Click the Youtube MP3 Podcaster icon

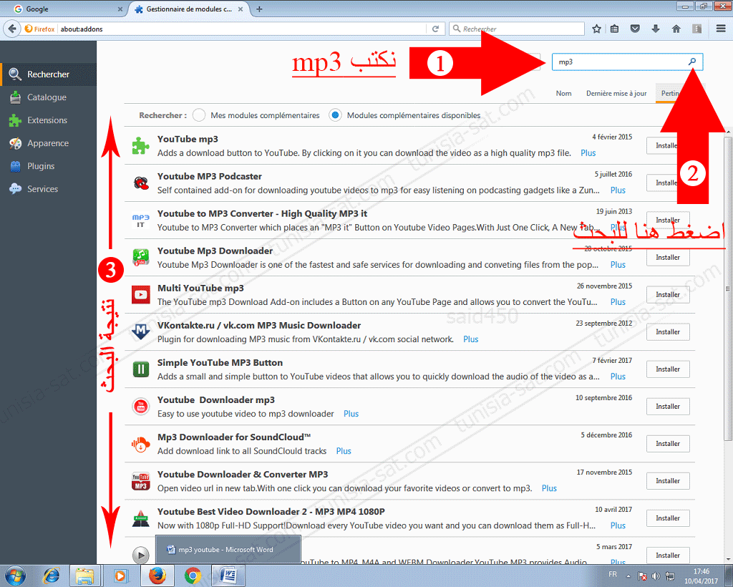[141, 183]
